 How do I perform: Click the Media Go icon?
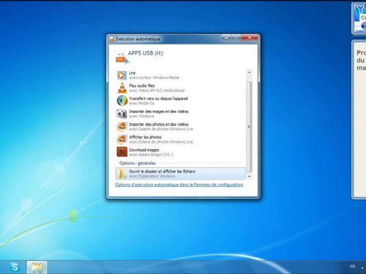(x=122, y=100)
